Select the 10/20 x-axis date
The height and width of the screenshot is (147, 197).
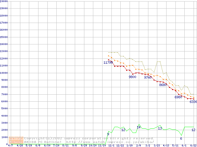(x=93, y=146)
